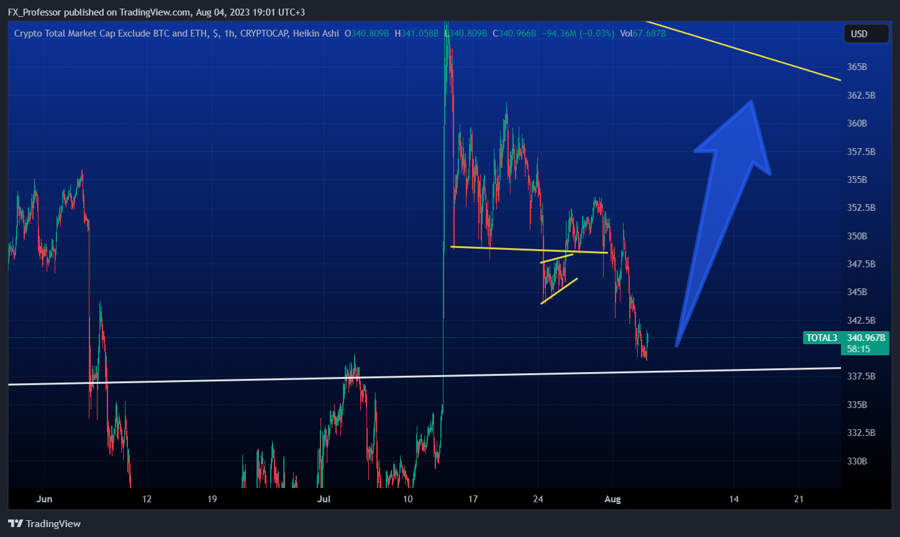Click the Jul date label
Viewport: 900px width, 537px height.
324,499
